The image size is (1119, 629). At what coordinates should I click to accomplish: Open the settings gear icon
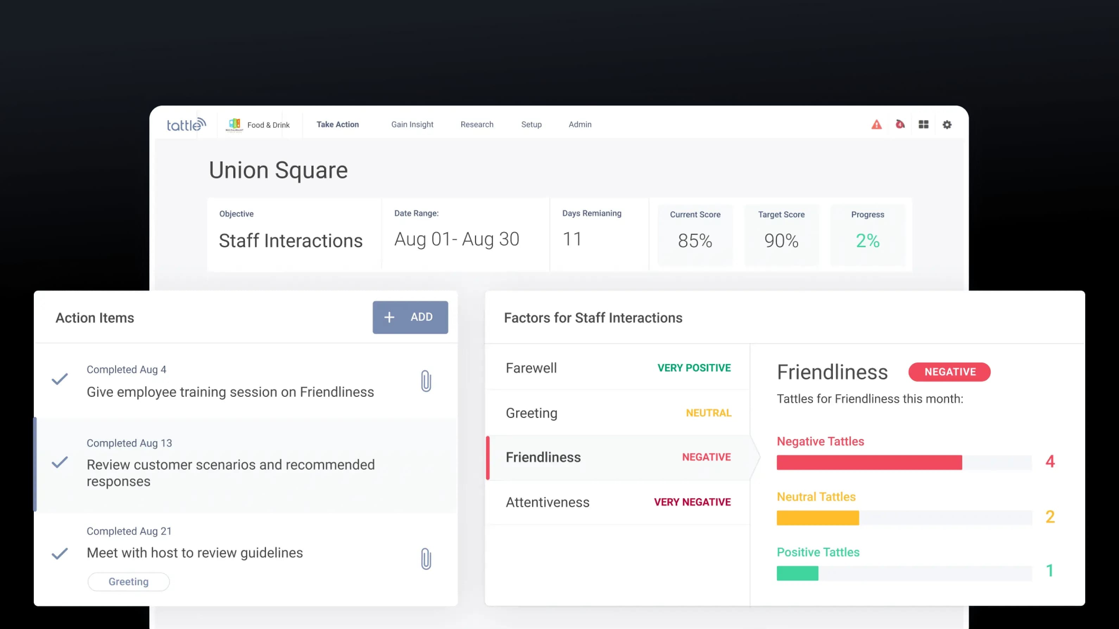947,125
